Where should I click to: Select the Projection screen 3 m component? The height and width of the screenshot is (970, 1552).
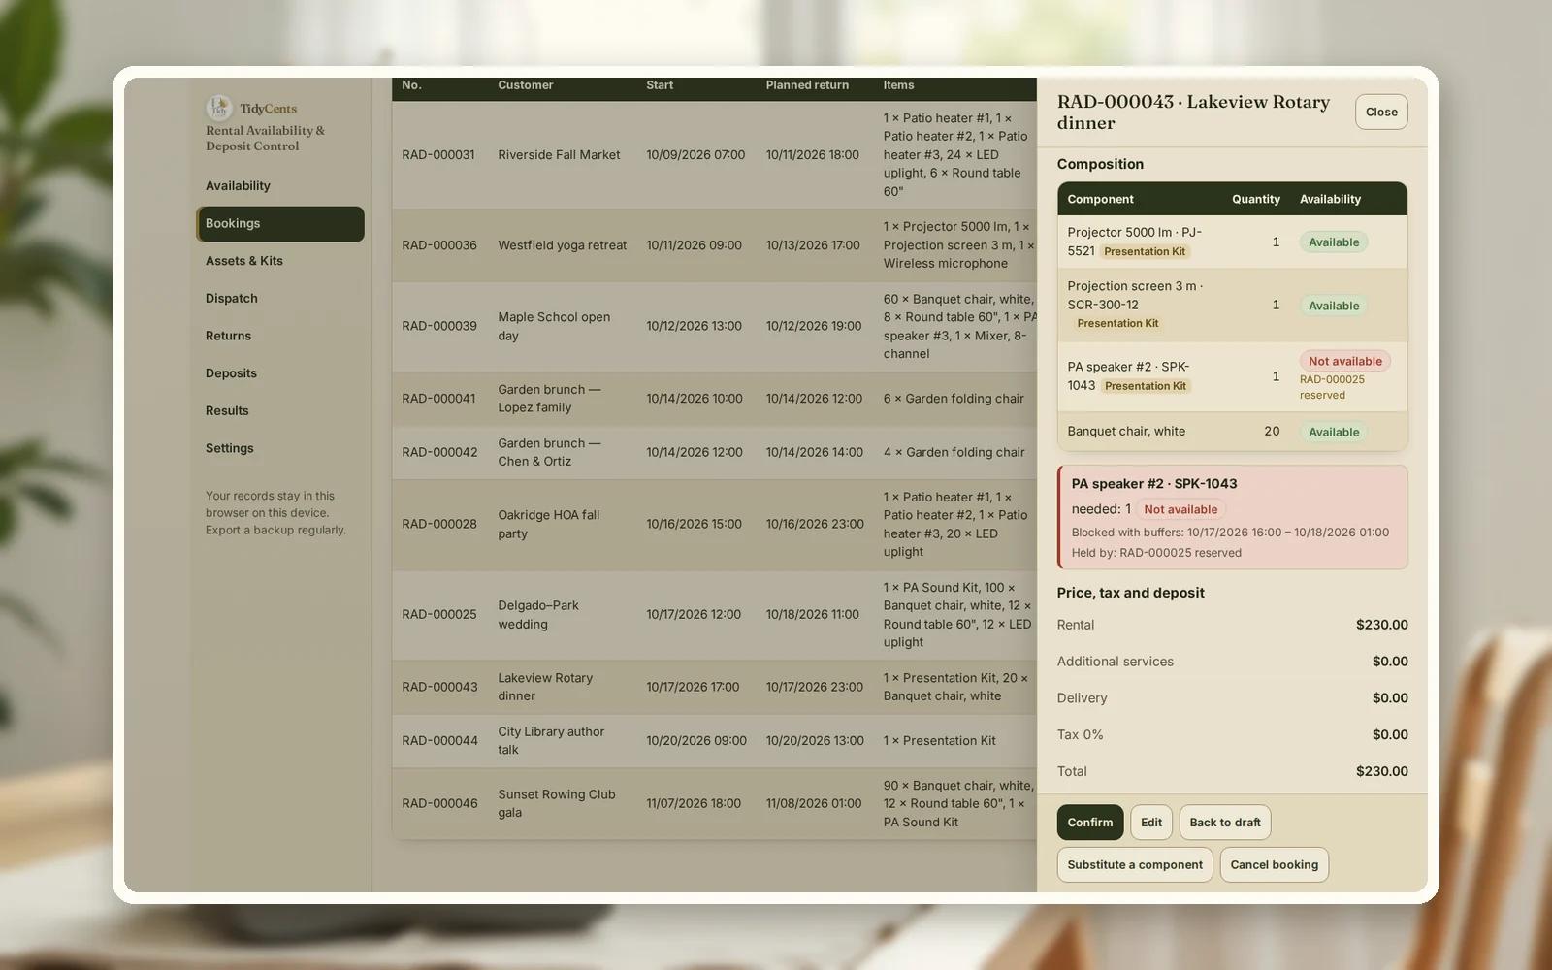click(1232, 306)
